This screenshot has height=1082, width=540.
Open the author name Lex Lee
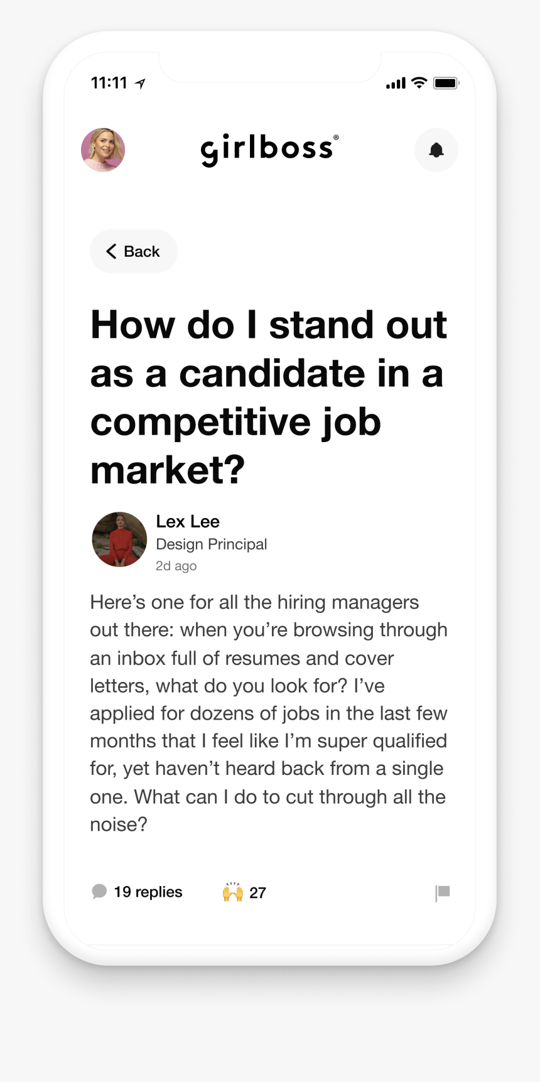(x=188, y=521)
